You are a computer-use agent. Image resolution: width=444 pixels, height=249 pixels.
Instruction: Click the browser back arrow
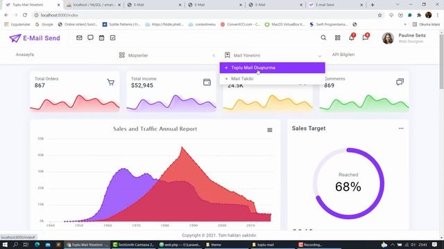pos(6,15)
